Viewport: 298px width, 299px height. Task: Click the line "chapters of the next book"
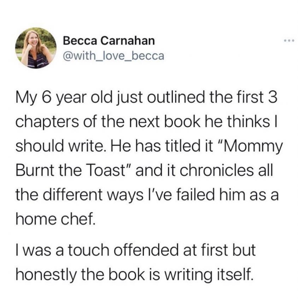pyautogui.click(x=146, y=122)
